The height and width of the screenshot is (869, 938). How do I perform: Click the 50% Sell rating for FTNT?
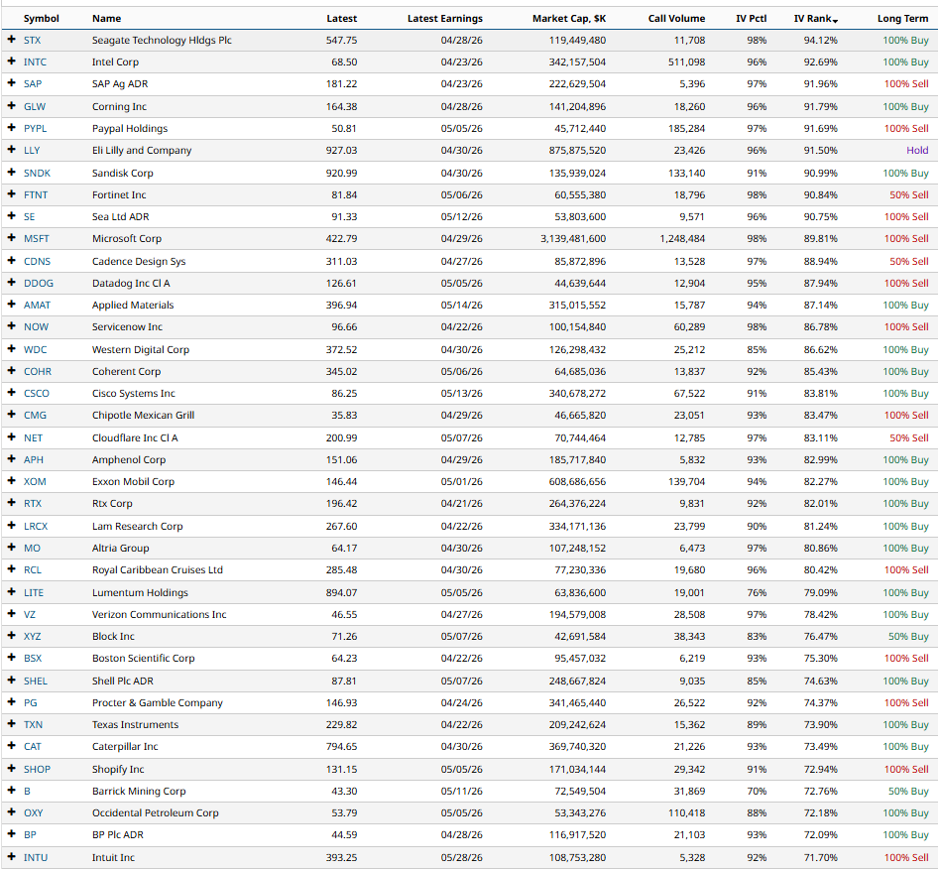point(908,194)
